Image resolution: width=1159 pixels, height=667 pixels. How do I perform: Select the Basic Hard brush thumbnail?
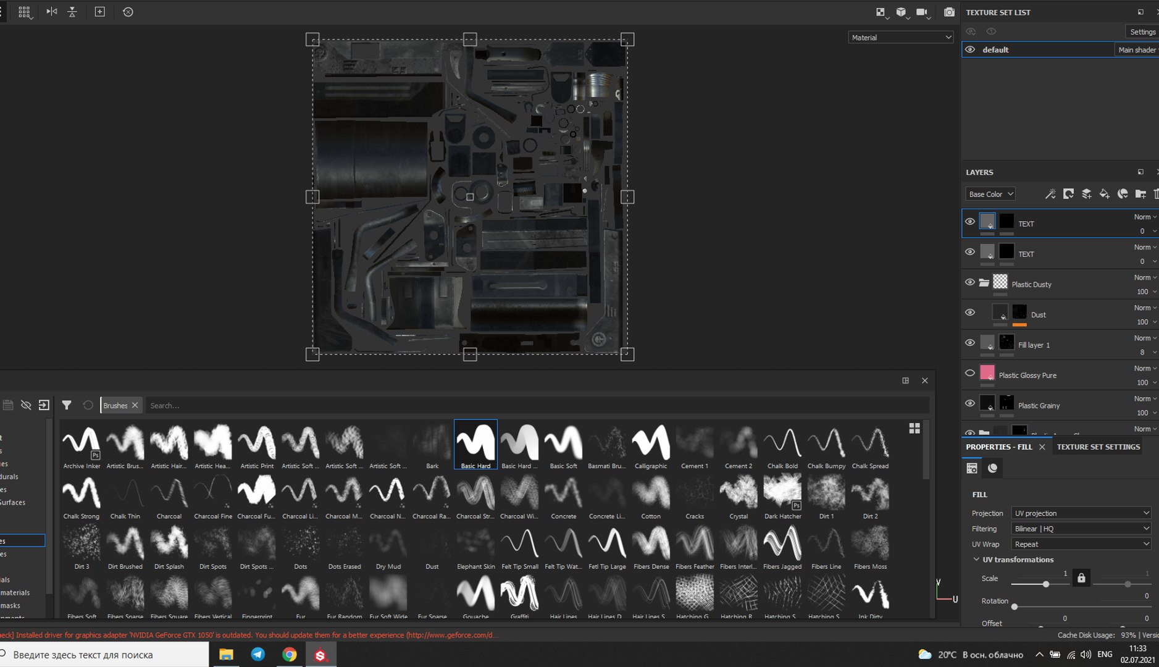pyautogui.click(x=475, y=445)
